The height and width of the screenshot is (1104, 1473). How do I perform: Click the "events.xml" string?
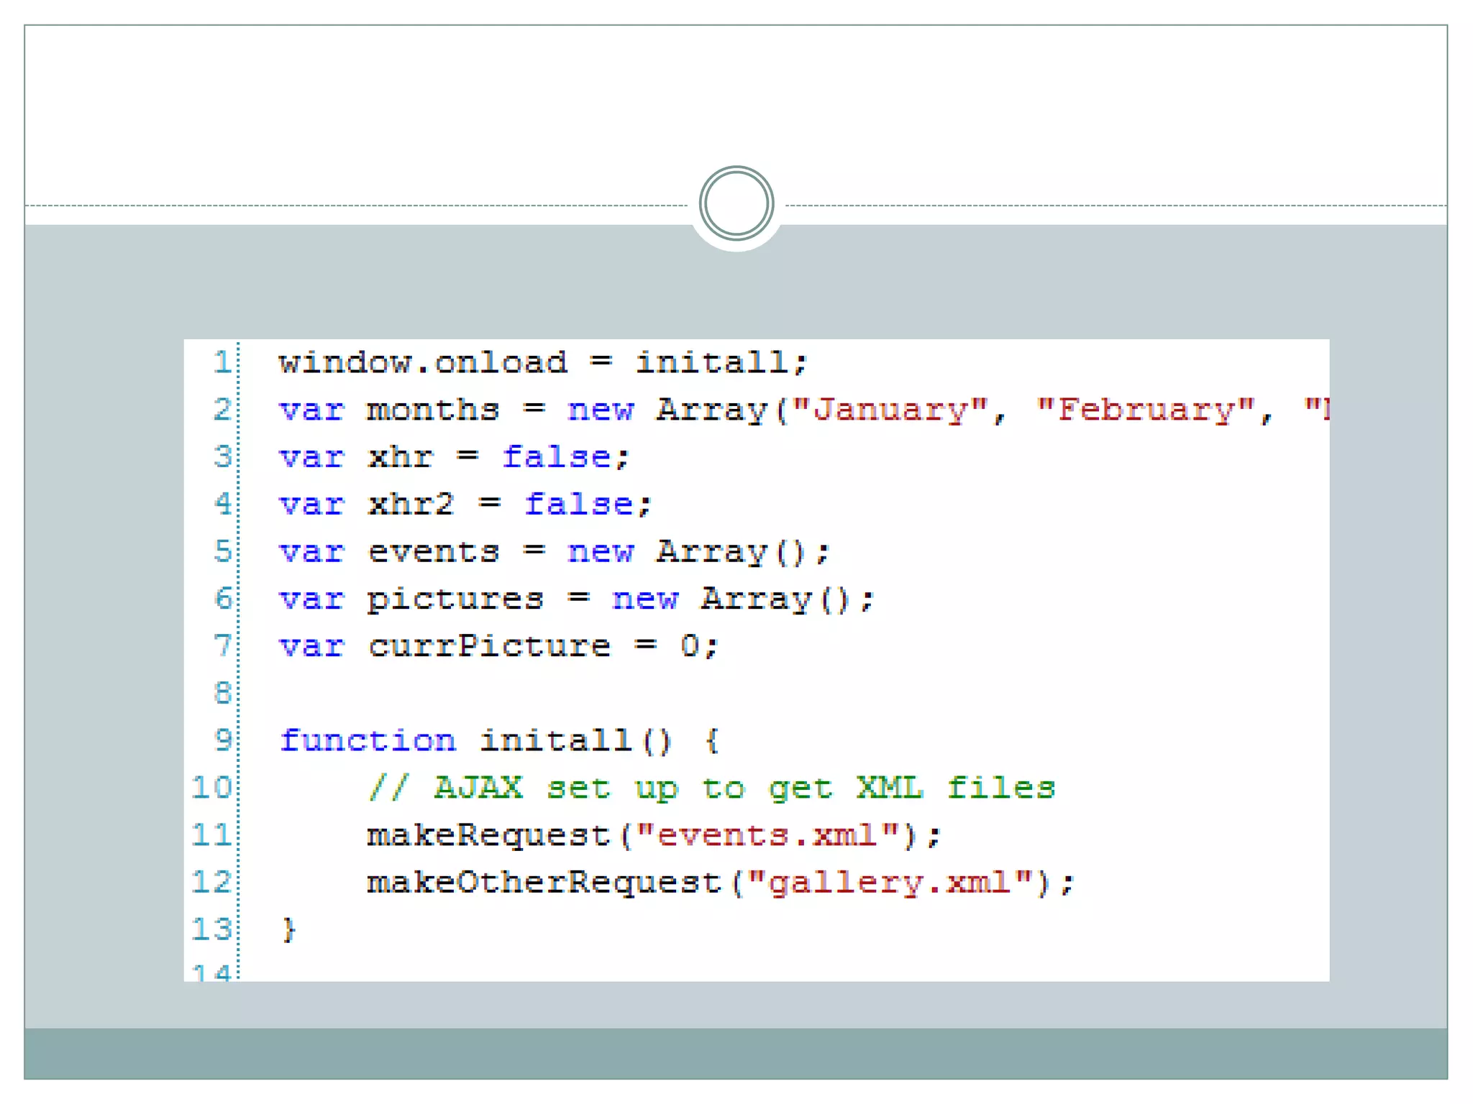click(767, 835)
